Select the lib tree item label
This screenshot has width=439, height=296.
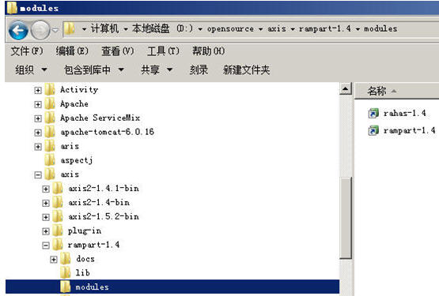[82, 272]
